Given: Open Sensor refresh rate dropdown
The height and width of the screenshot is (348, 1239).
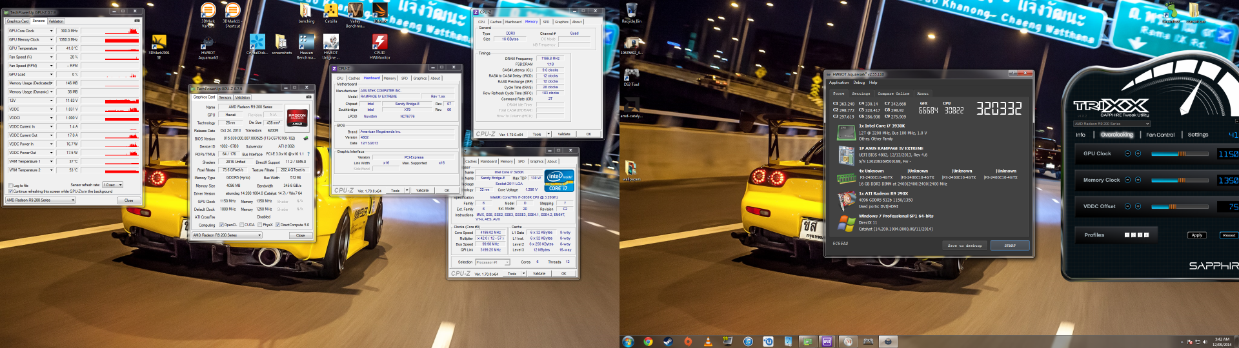Looking at the screenshot, I should (112, 185).
